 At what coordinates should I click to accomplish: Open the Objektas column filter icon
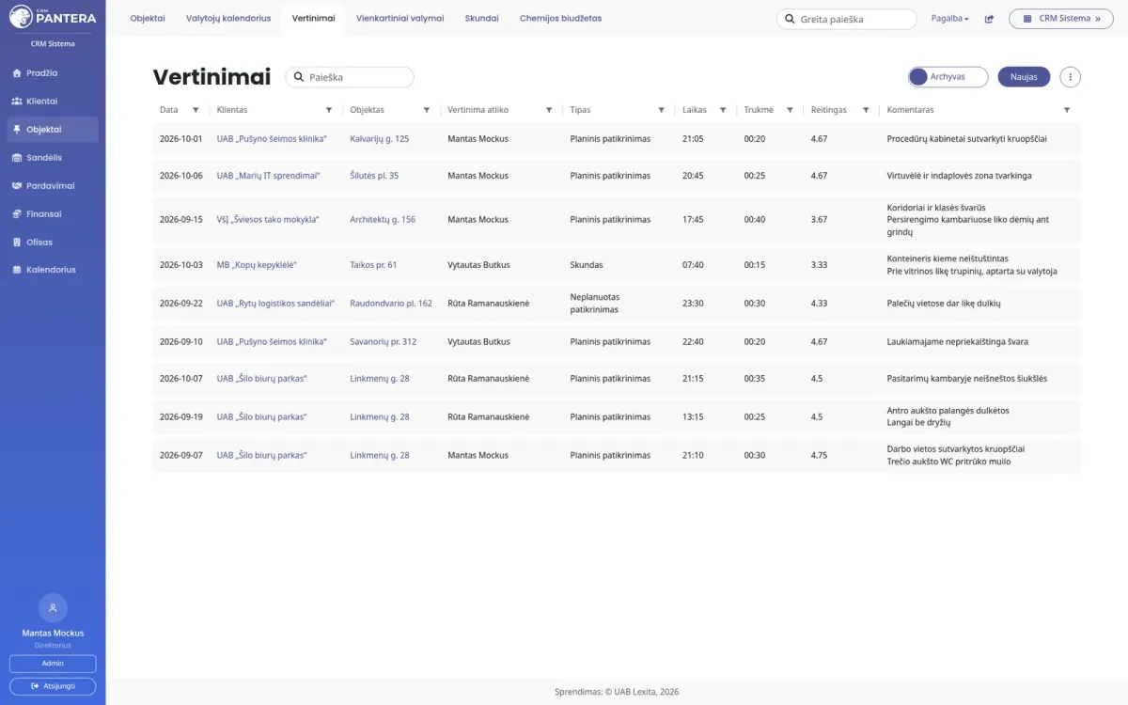(x=427, y=110)
